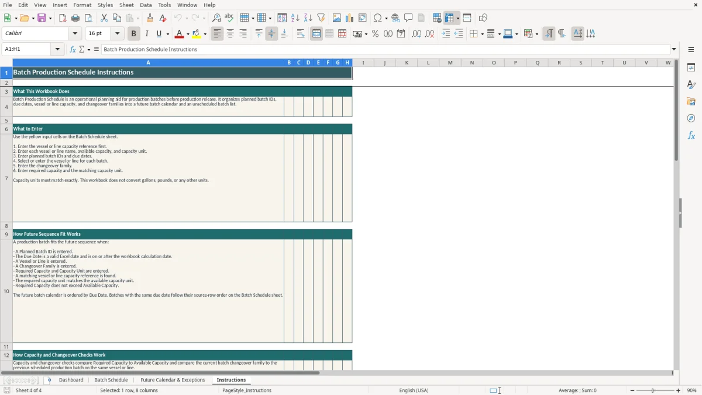Viewport: 702px width, 395px height.
Task: Sort ascending A to Z
Action: [295, 18]
